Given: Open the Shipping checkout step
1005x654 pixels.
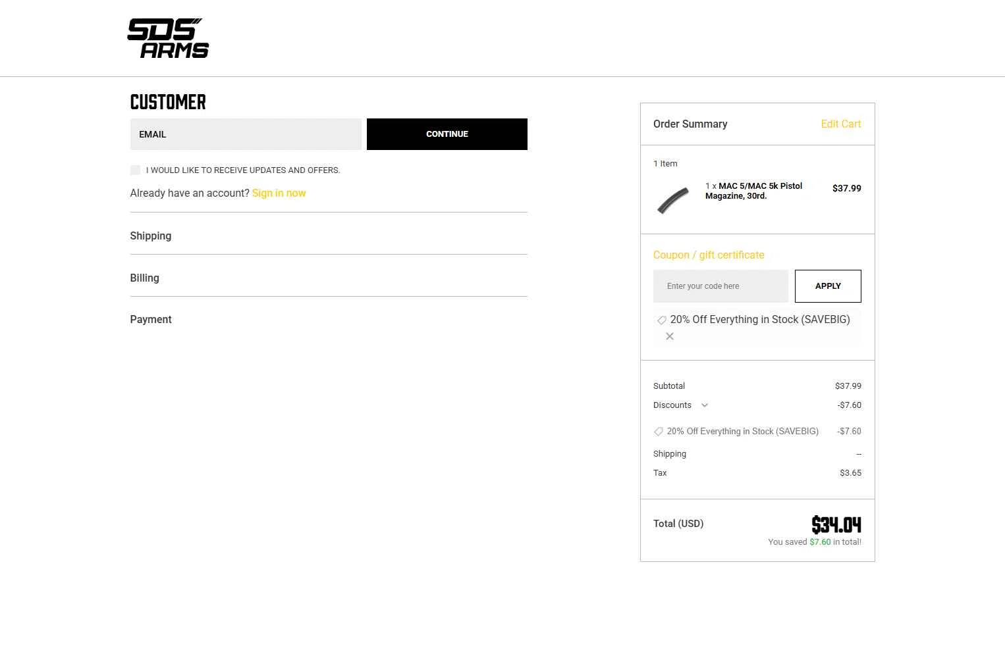Looking at the screenshot, I should (329, 236).
